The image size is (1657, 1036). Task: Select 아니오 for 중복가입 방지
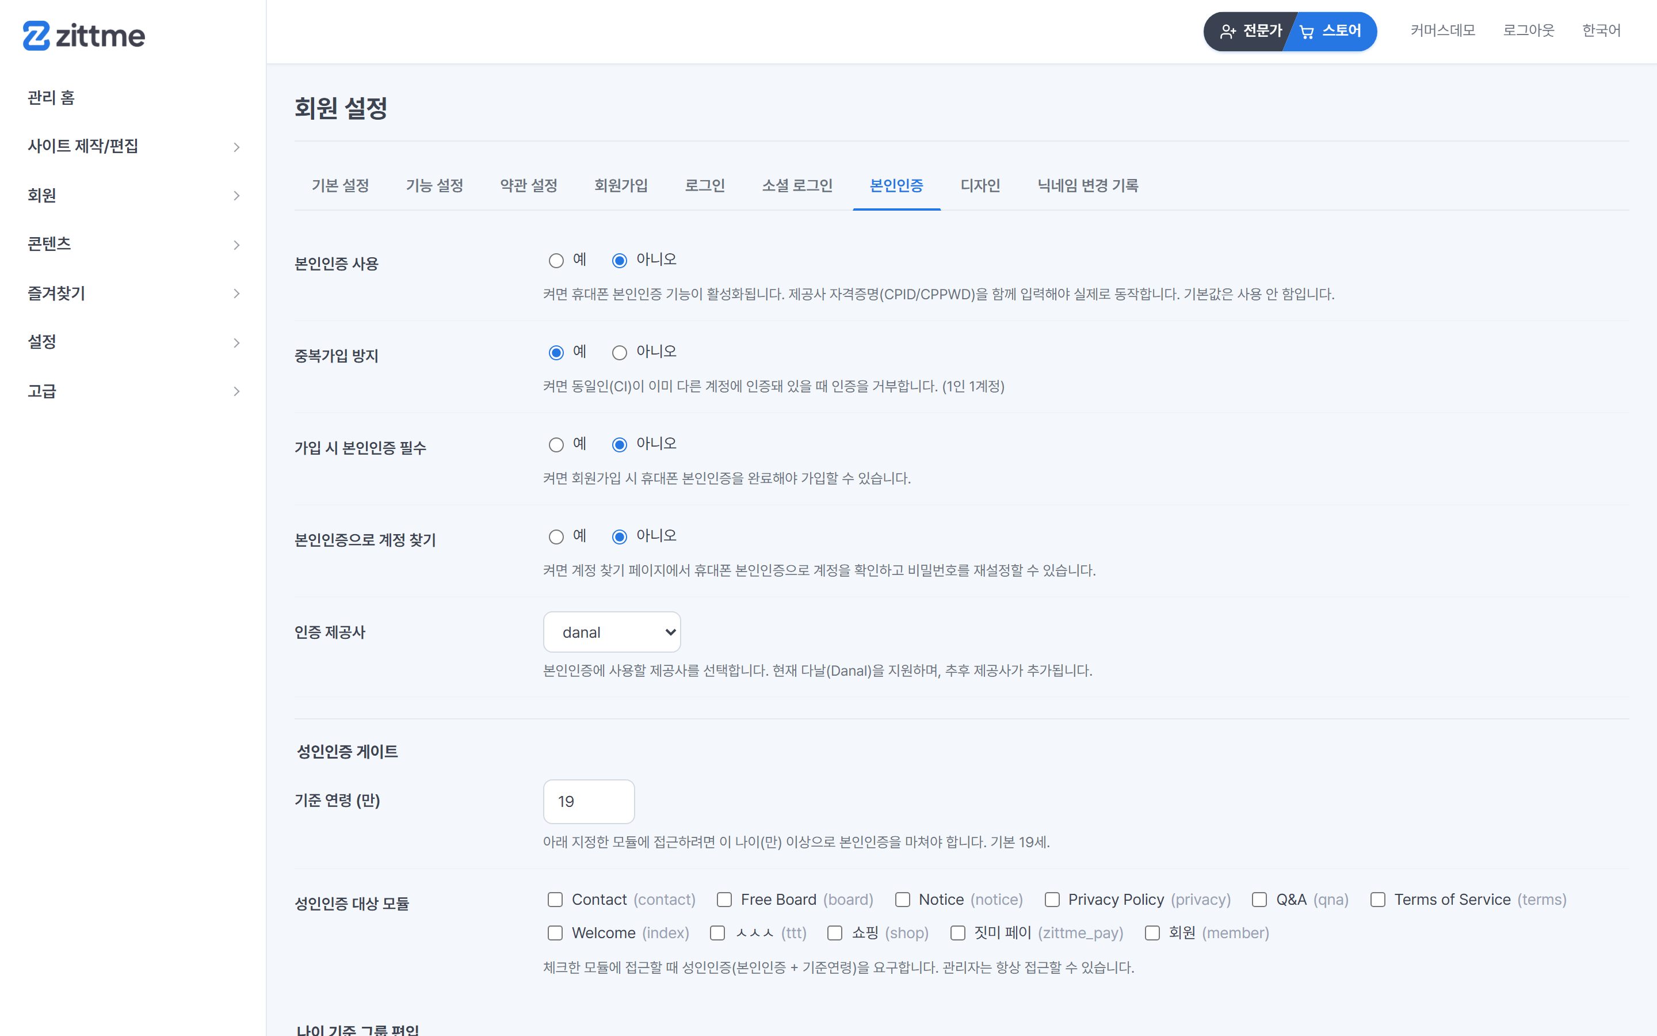click(x=619, y=353)
